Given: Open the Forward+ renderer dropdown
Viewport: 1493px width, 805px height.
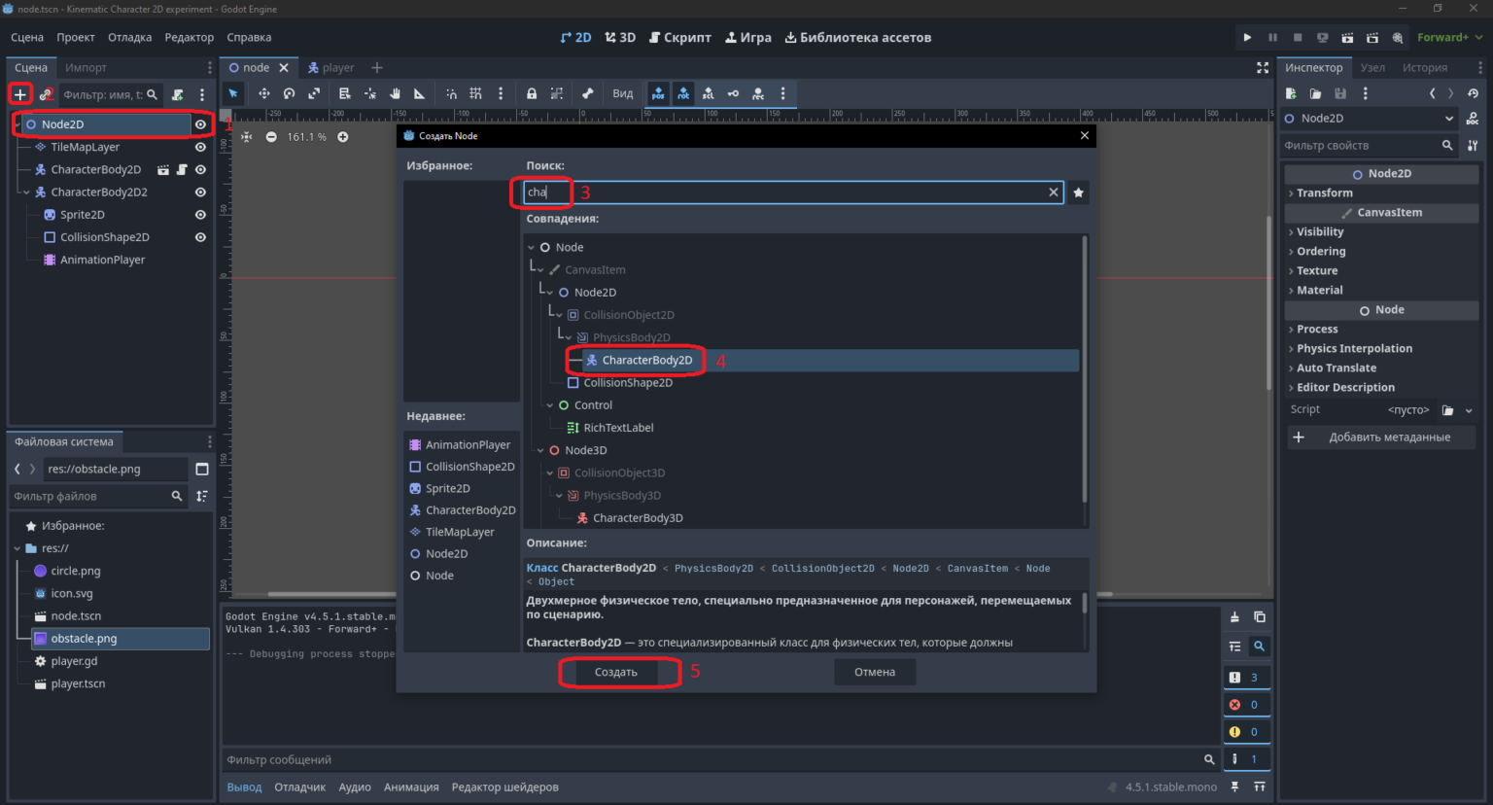Looking at the screenshot, I should point(1450,37).
